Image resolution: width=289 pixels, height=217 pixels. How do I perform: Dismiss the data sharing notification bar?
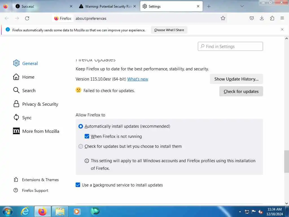pos(282,29)
